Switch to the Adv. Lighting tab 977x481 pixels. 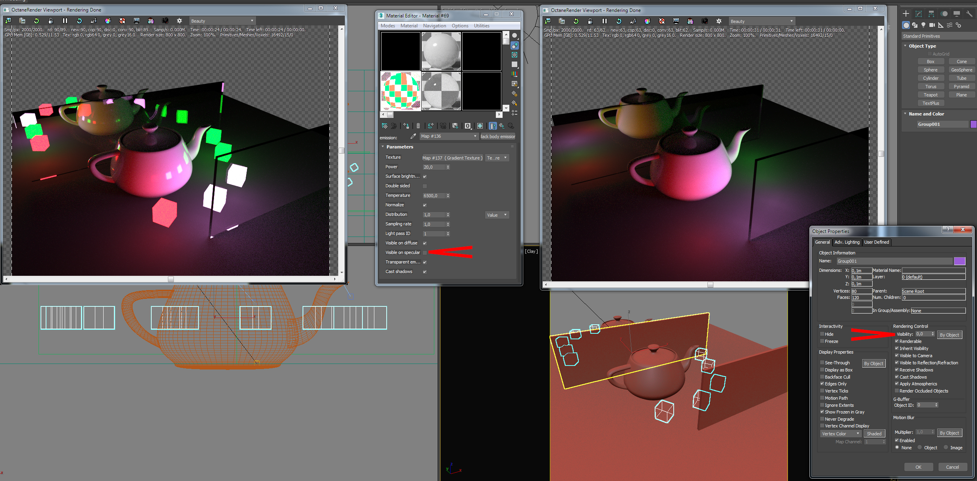[x=847, y=242]
